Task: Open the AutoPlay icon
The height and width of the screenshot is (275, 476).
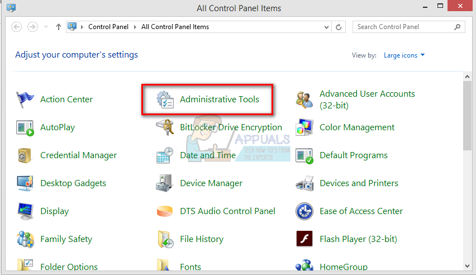Action: [25, 128]
